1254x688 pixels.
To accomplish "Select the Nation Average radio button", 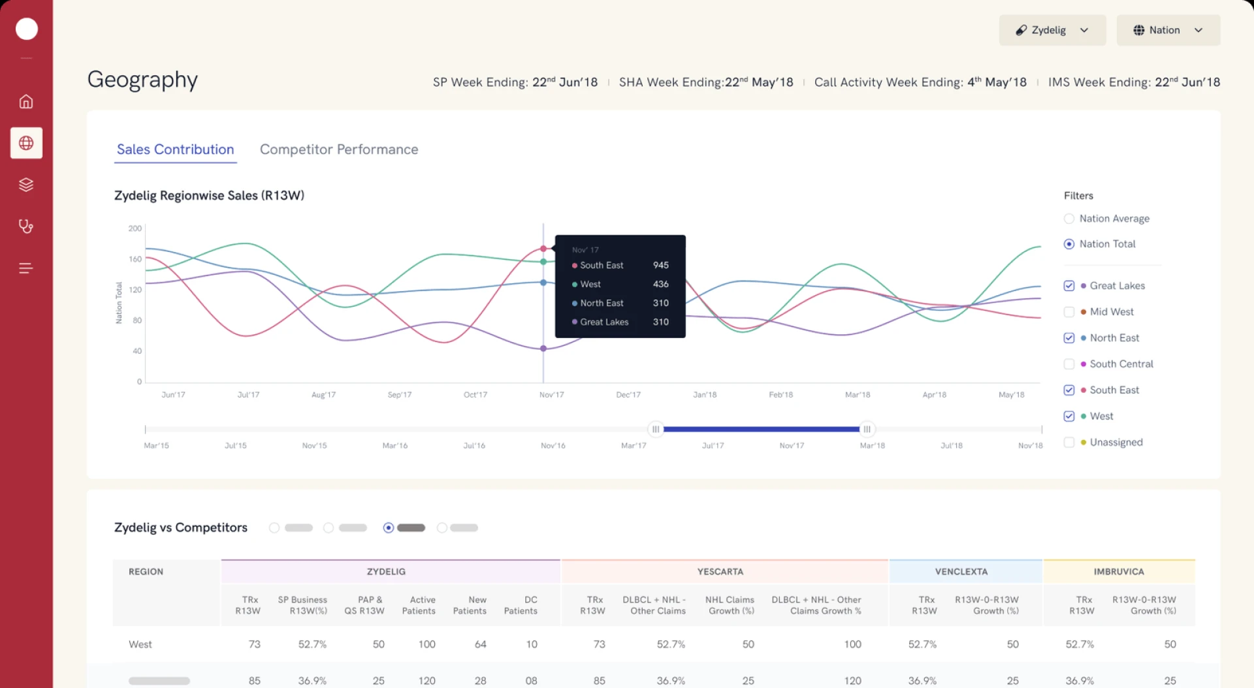I will [x=1069, y=219].
